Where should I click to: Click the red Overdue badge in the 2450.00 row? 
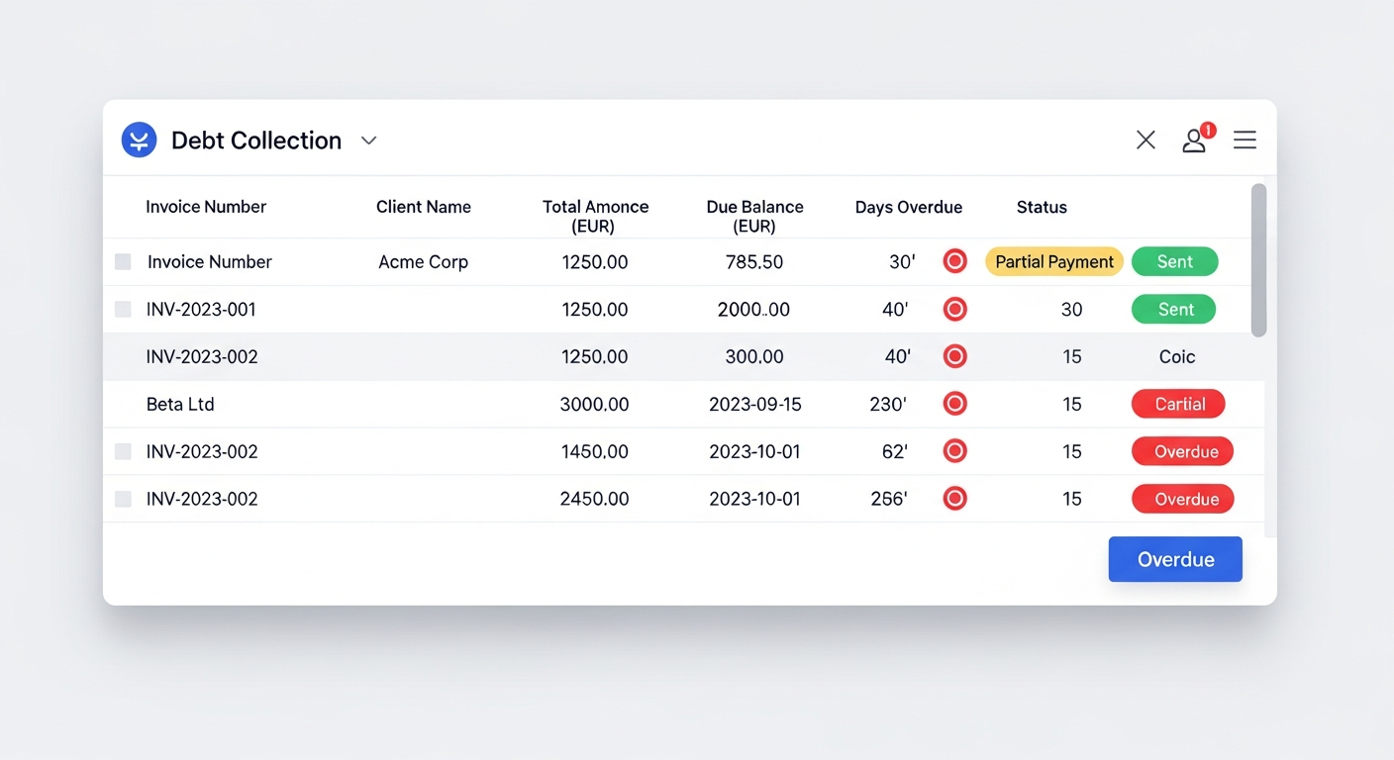coord(1183,499)
